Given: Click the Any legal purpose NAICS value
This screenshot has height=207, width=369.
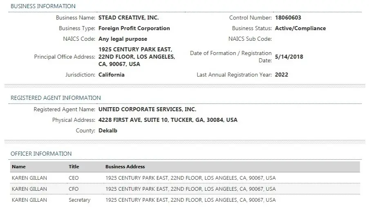Looking at the screenshot, I should coord(123,39).
